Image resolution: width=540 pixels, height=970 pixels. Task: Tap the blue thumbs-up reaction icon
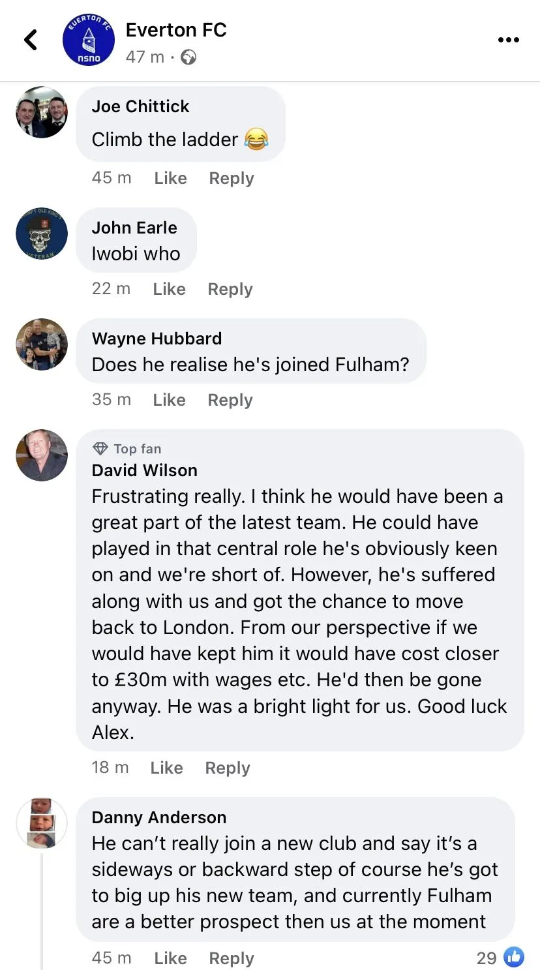tap(514, 957)
